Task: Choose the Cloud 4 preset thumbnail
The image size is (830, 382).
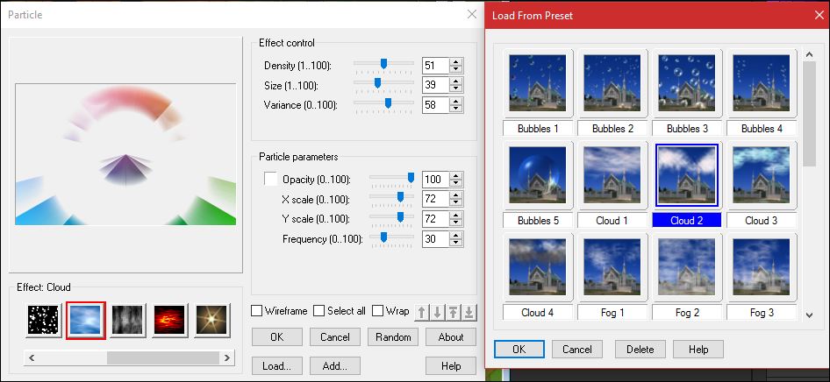Action: 538,267
